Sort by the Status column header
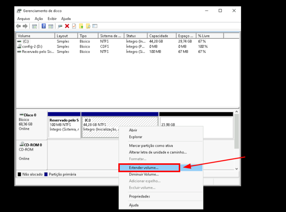Image resolution: width=286 pixels, height=212 pixels. (136, 36)
